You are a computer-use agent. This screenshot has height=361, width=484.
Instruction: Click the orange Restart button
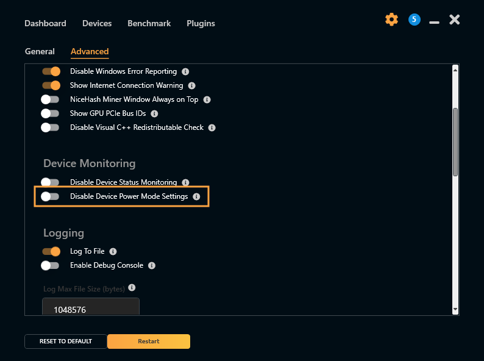(x=149, y=341)
